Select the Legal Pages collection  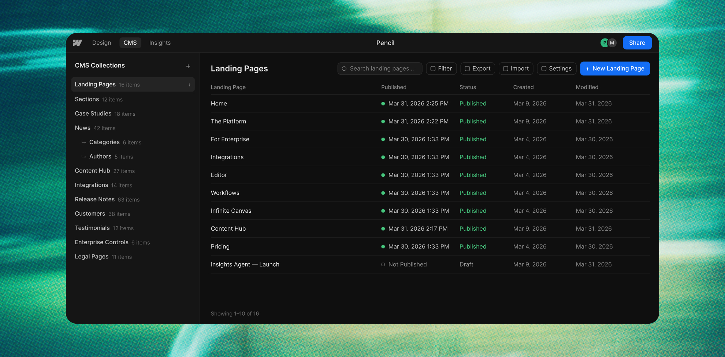133,256
